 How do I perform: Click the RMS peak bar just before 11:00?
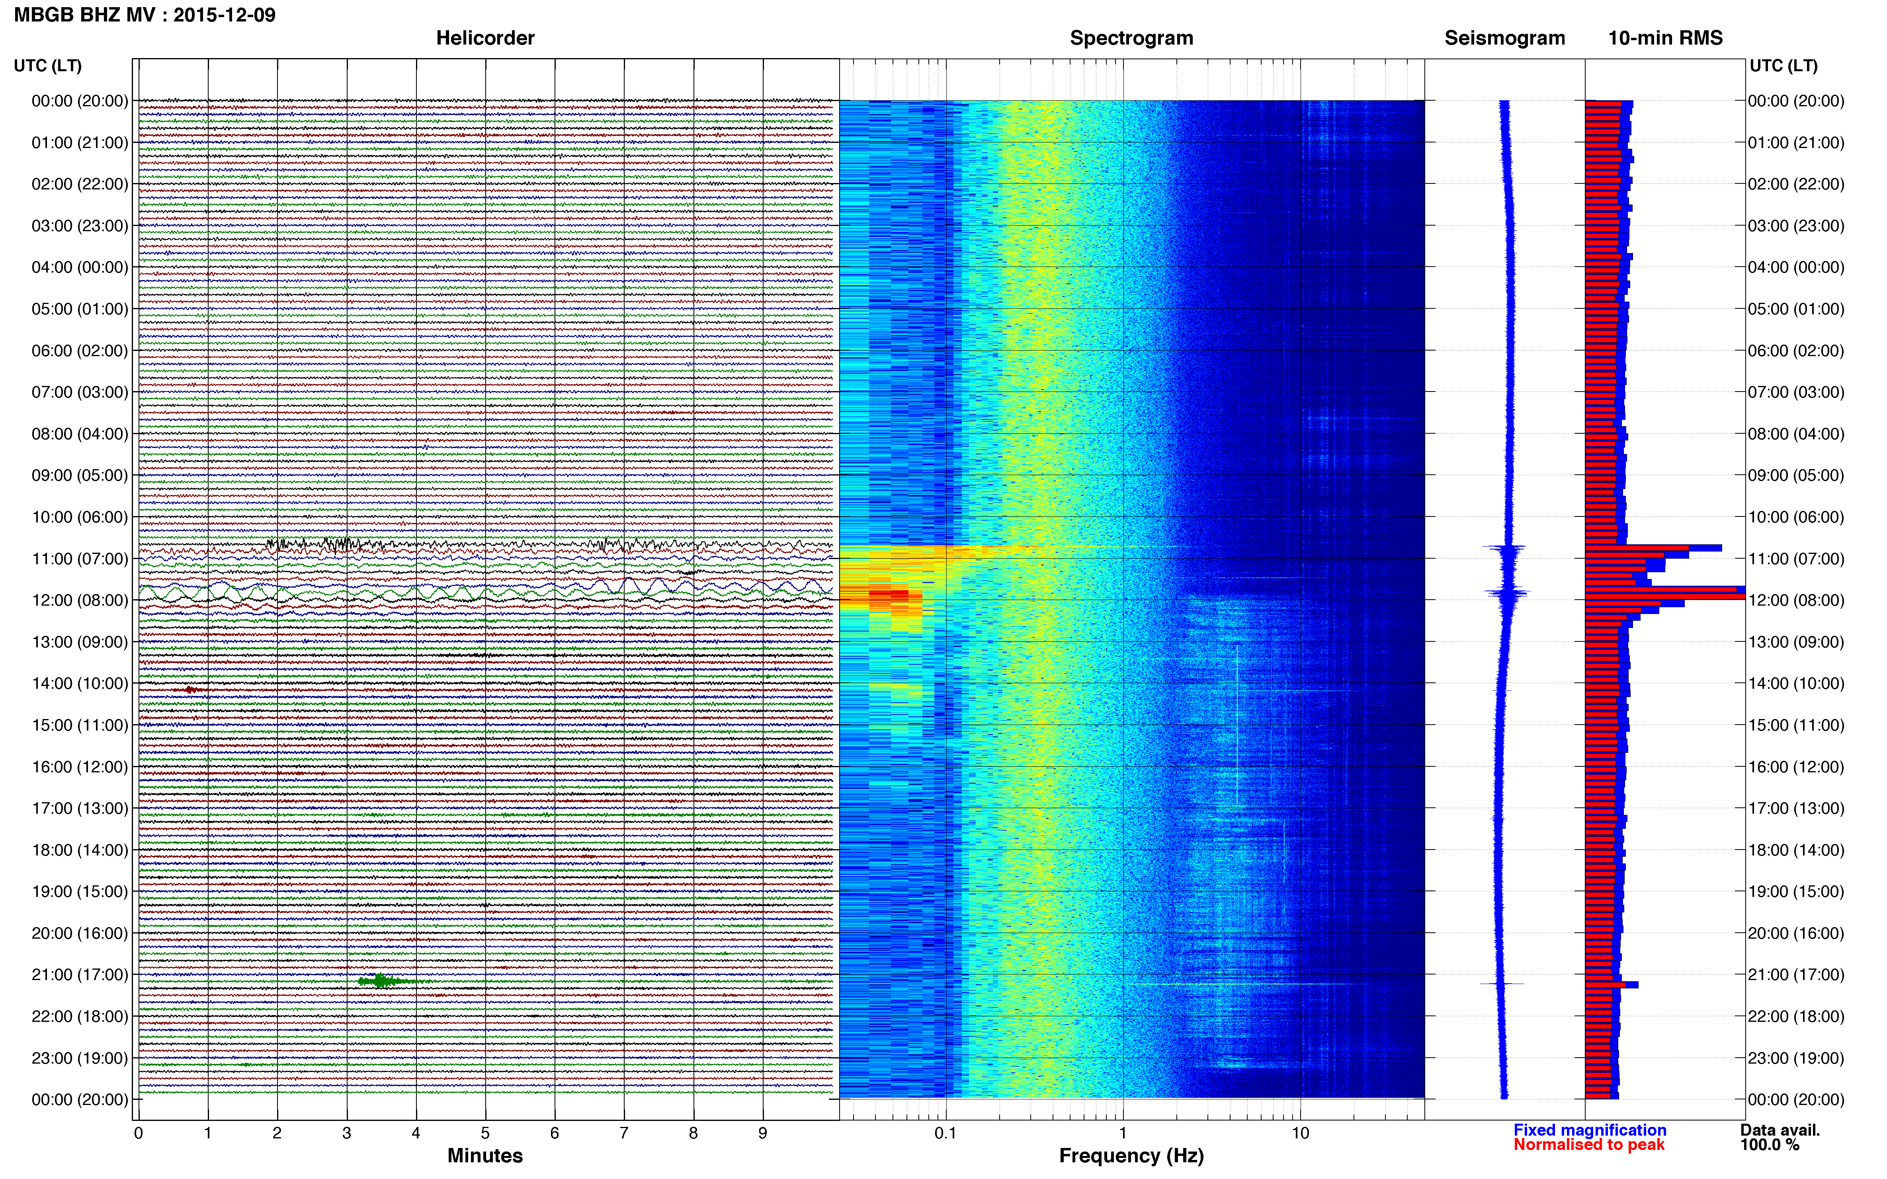pos(1653,548)
